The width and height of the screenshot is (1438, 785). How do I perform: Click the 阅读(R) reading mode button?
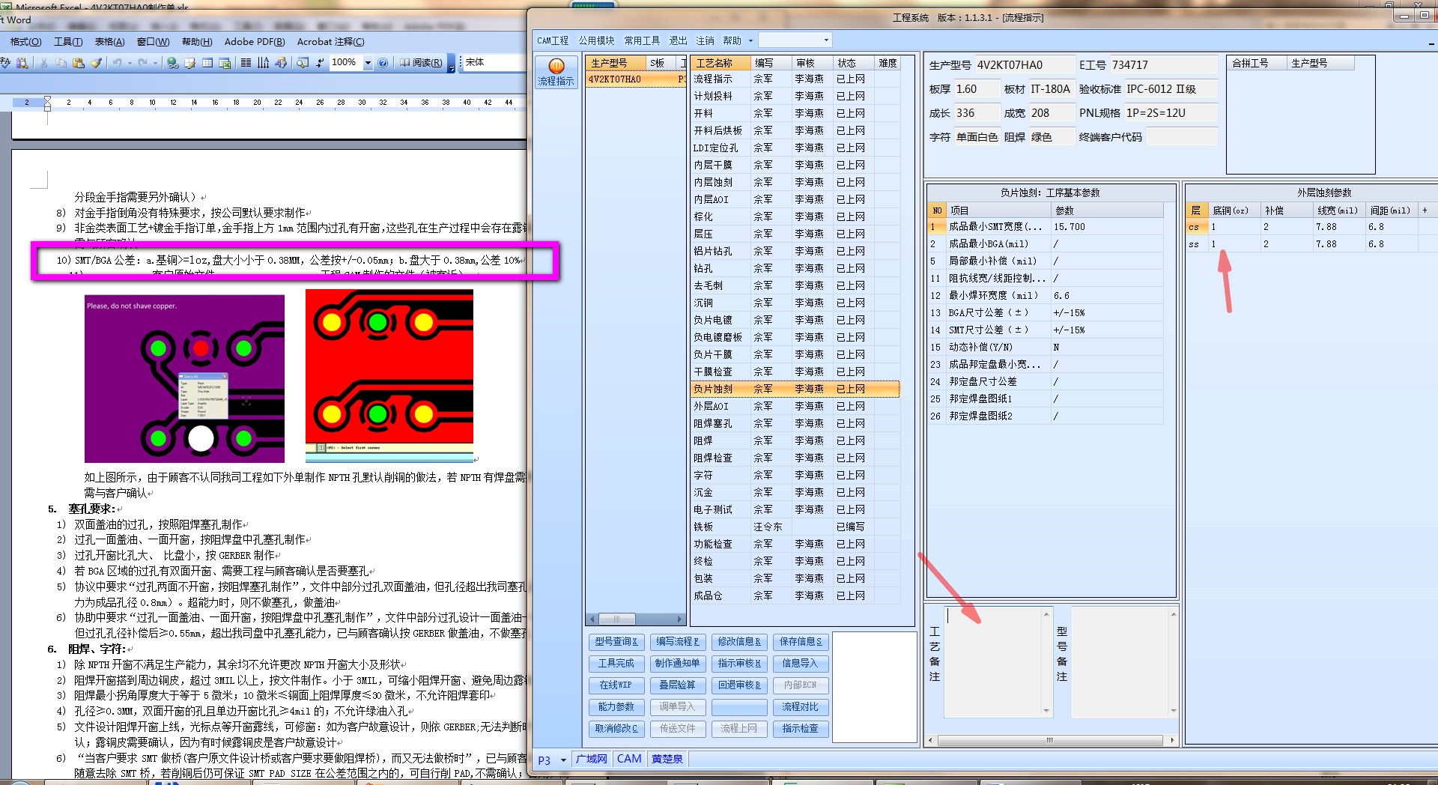[x=421, y=63]
